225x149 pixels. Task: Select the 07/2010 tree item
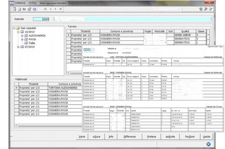(30, 47)
